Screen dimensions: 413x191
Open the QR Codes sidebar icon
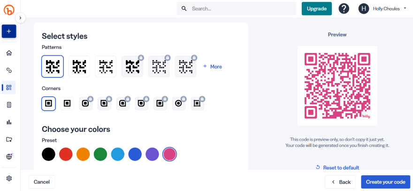pos(9,88)
